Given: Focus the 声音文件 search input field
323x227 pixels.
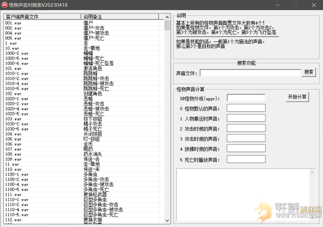Looking at the screenshot, I should pyautogui.click(x=250, y=73).
